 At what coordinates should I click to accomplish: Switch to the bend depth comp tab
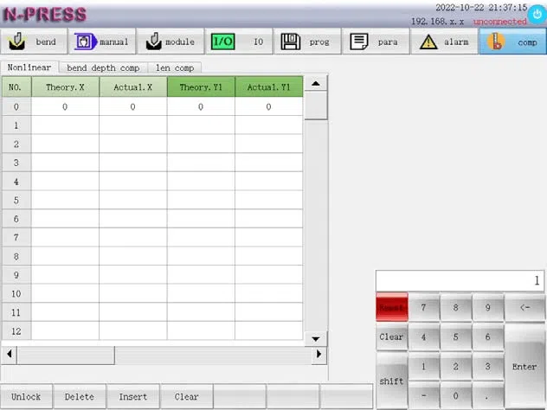103,68
